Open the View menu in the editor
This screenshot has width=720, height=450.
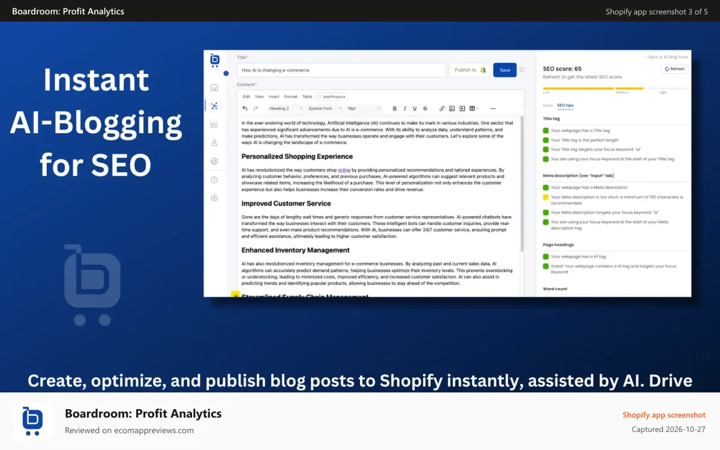[x=259, y=96]
